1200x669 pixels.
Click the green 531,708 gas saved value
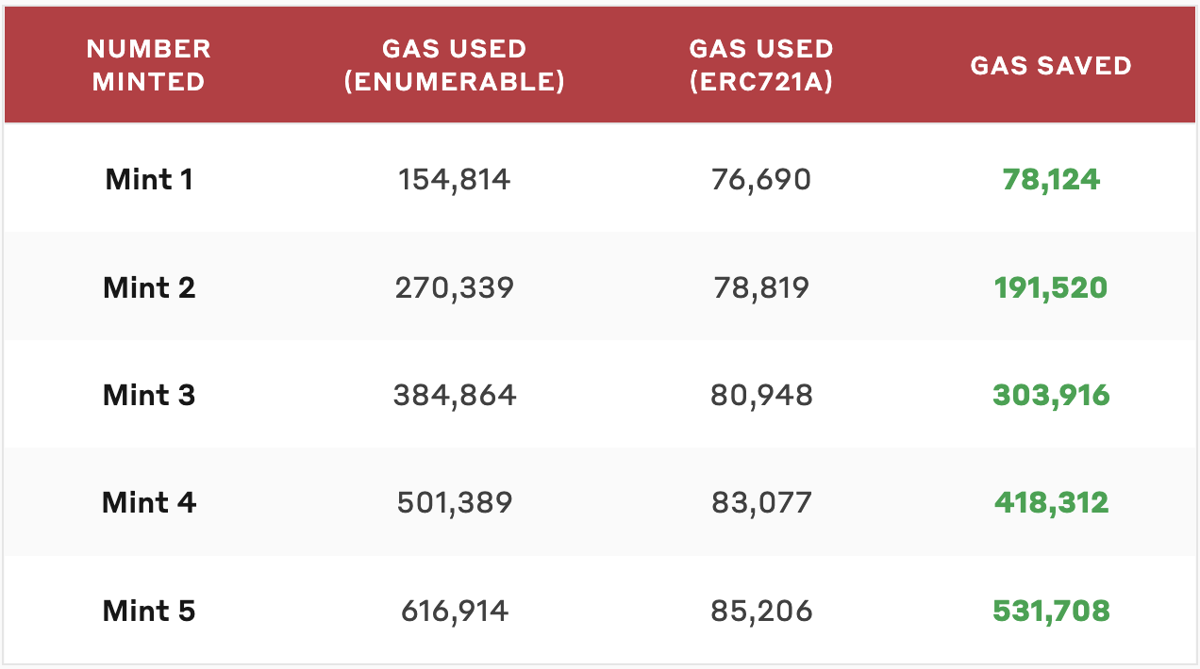tap(1051, 611)
